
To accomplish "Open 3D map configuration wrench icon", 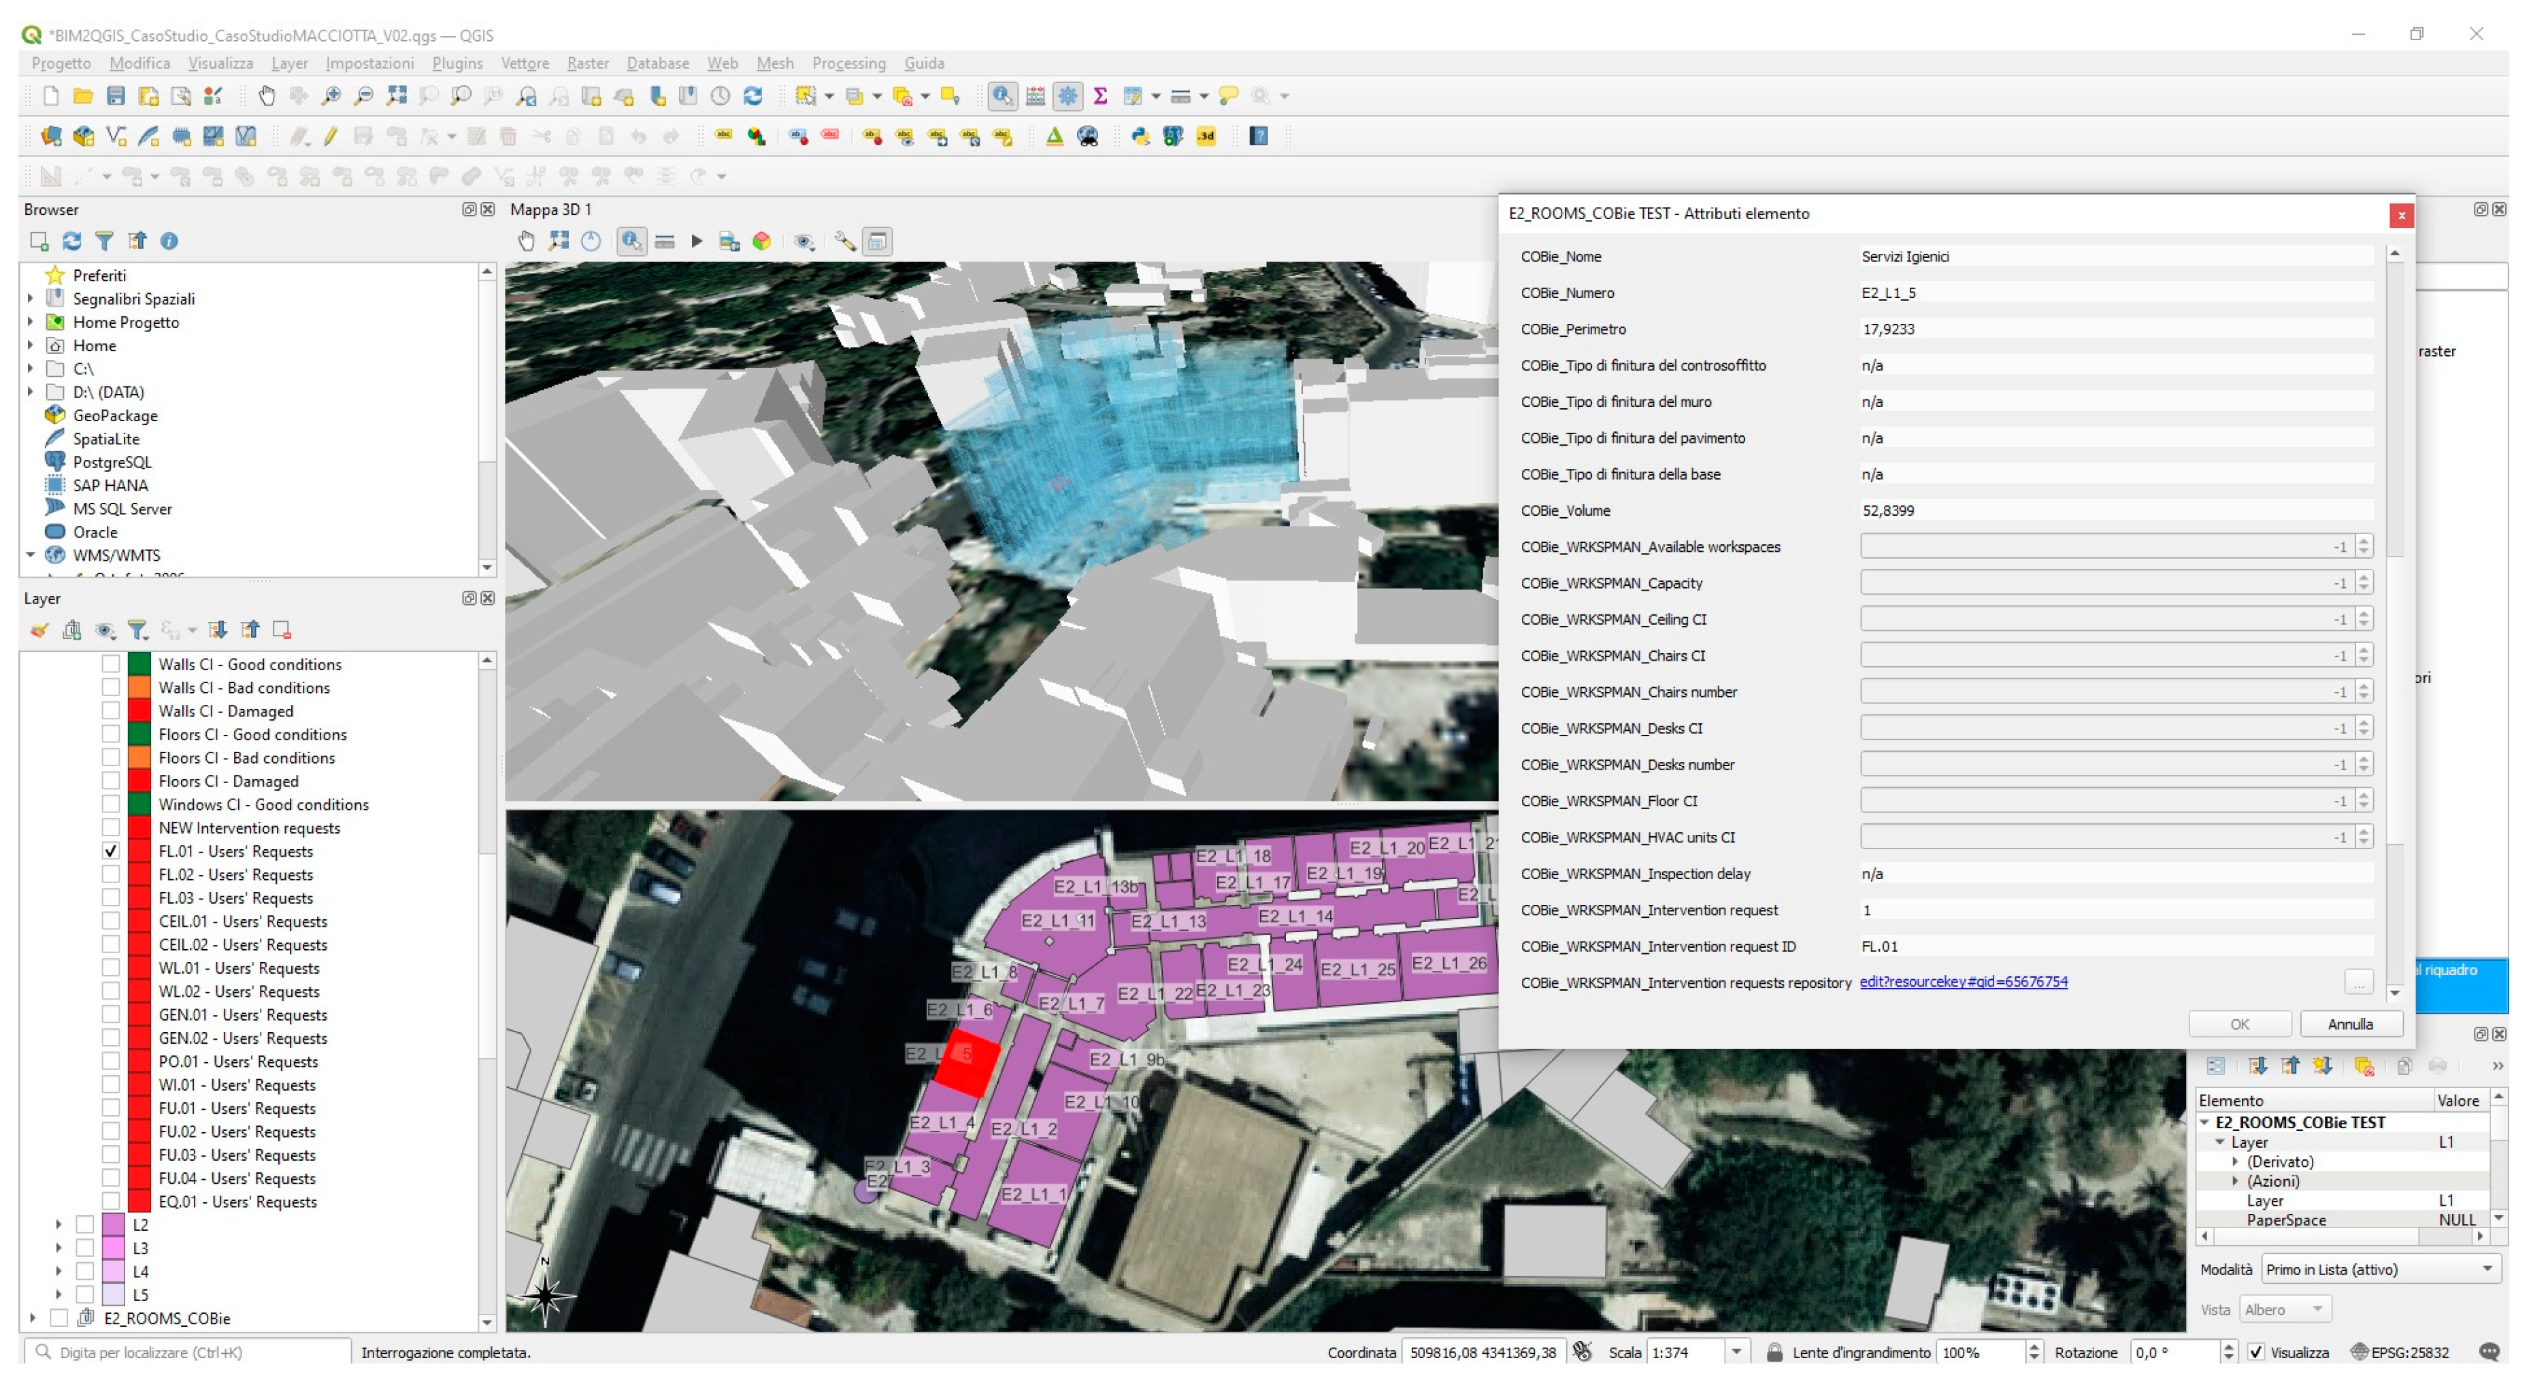I will tap(844, 242).
